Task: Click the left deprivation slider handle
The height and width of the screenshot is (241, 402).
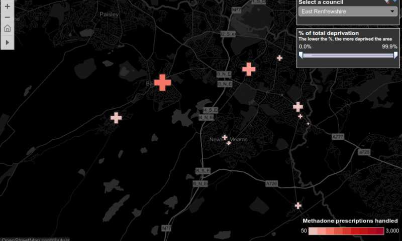Action: click(x=300, y=55)
